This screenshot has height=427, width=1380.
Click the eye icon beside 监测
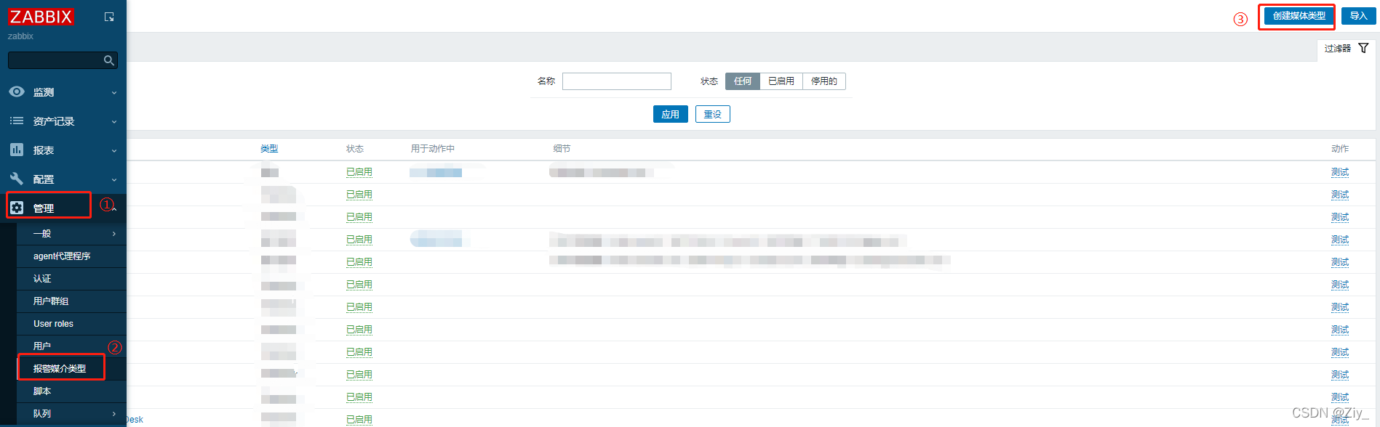(x=17, y=91)
